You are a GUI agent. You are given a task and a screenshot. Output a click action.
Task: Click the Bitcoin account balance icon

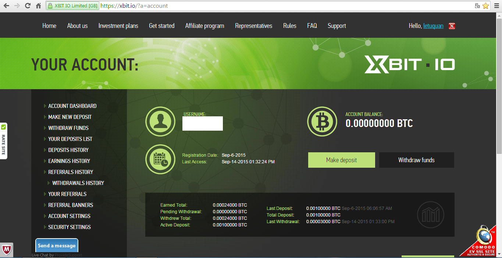click(322, 121)
